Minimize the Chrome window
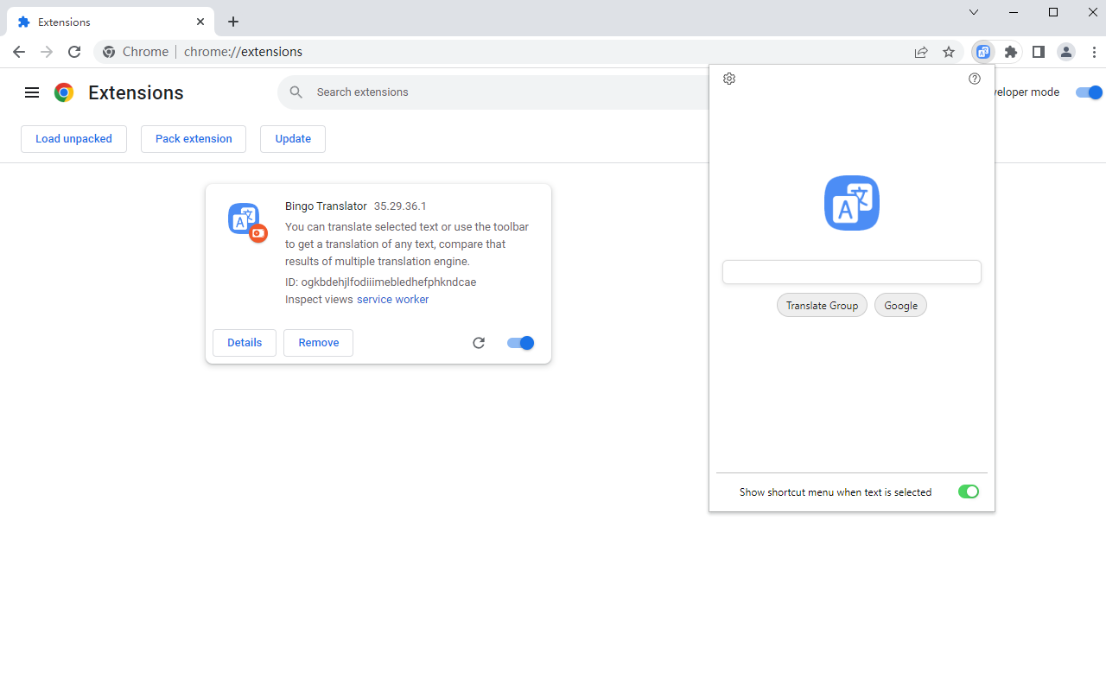This screenshot has width=1106, height=691. point(1014,12)
